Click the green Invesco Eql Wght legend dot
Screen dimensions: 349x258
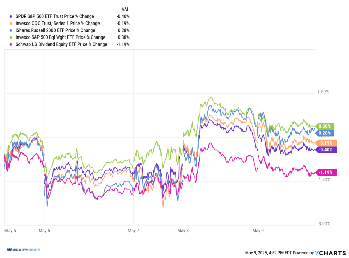[12, 37]
